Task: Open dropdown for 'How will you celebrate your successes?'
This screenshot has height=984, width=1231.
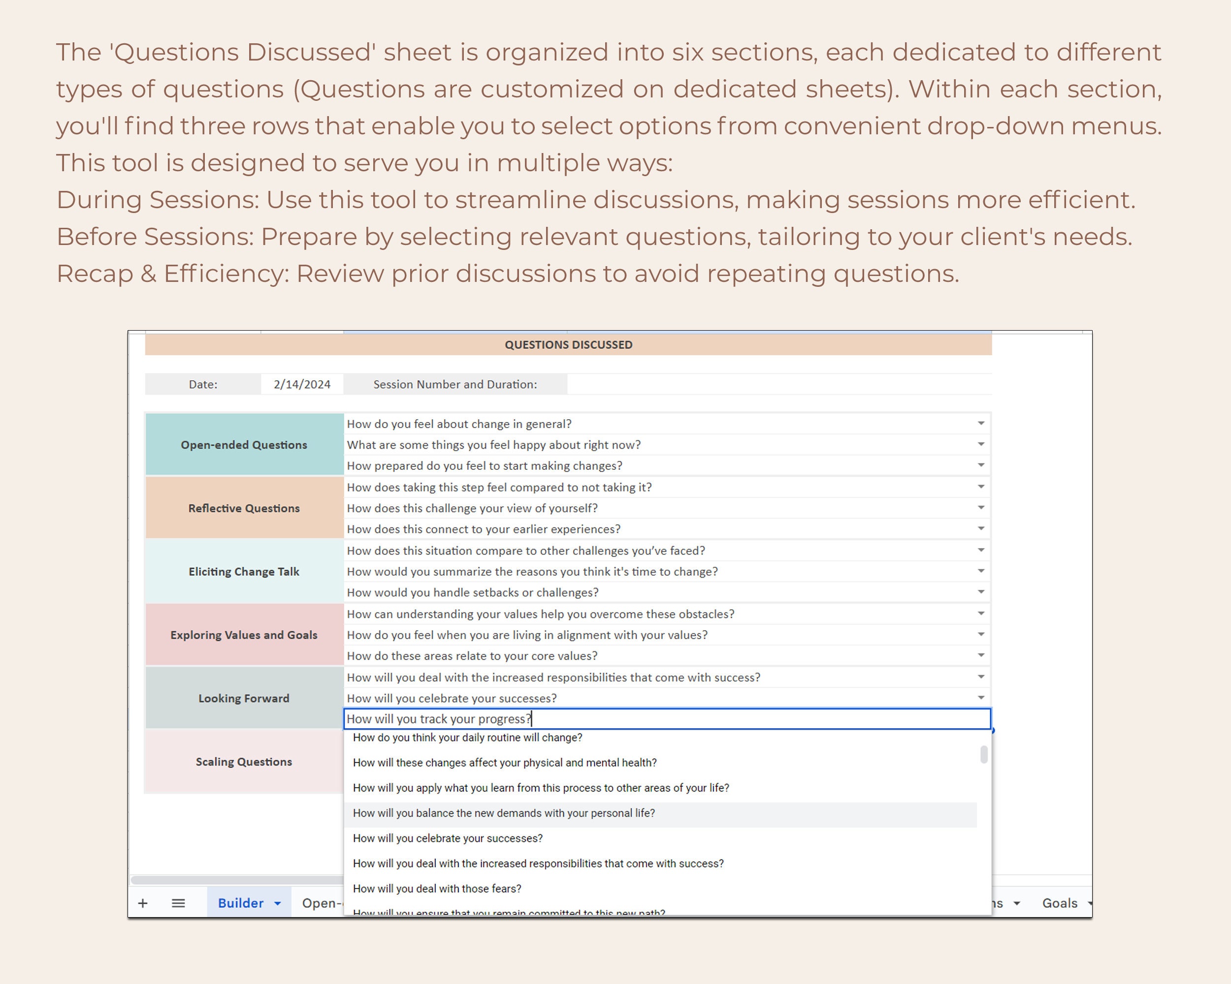Action: pos(981,697)
